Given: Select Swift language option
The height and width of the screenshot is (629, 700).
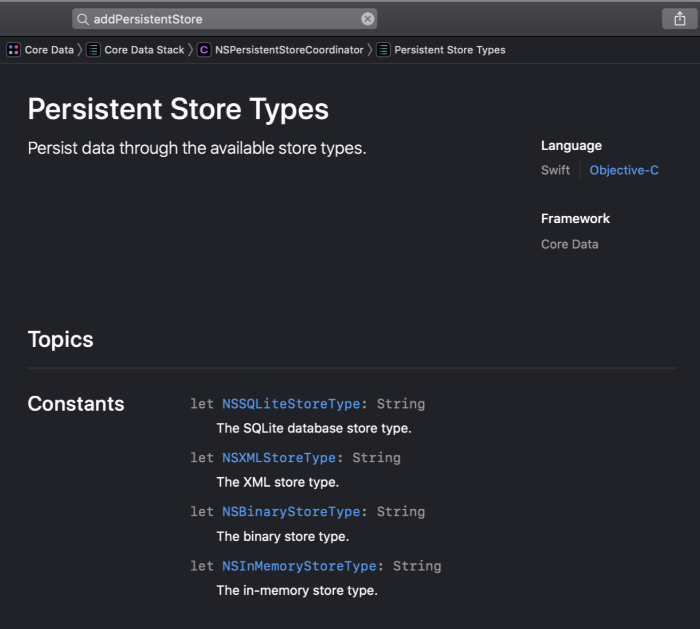Looking at the screenshot, I should click(x=555, y=170).
